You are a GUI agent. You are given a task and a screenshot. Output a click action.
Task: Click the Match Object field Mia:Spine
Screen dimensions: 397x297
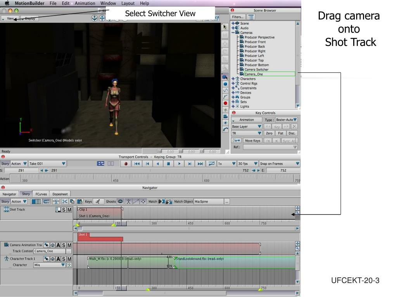pyautogui.click(x=209, y=201)
